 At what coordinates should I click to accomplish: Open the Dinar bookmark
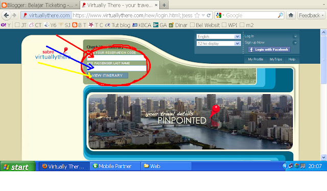coord(178,25)
